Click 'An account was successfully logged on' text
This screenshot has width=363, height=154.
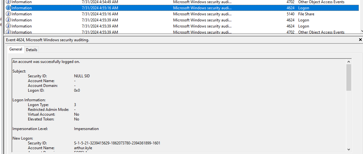tap(46, 62)
